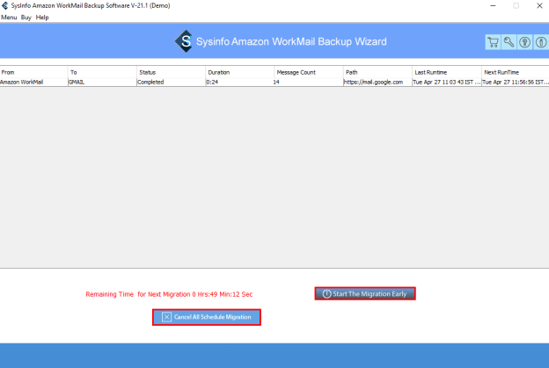Click Cancel All Schedule Migration button
This screenshot has height=368, width=549.
point(207,317)
